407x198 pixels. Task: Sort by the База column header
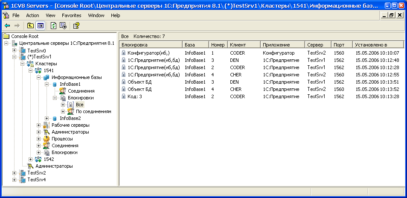click(x=195, y=45)
